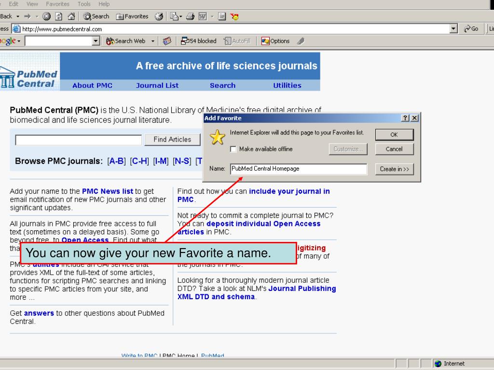
Task: Click the 54 blocked popup blocker button
Action: pos(198,41)
